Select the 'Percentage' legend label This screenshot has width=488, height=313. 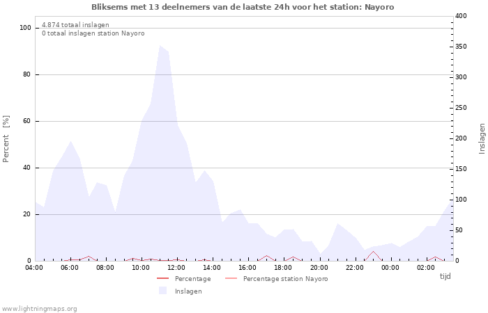pos(192,279)
